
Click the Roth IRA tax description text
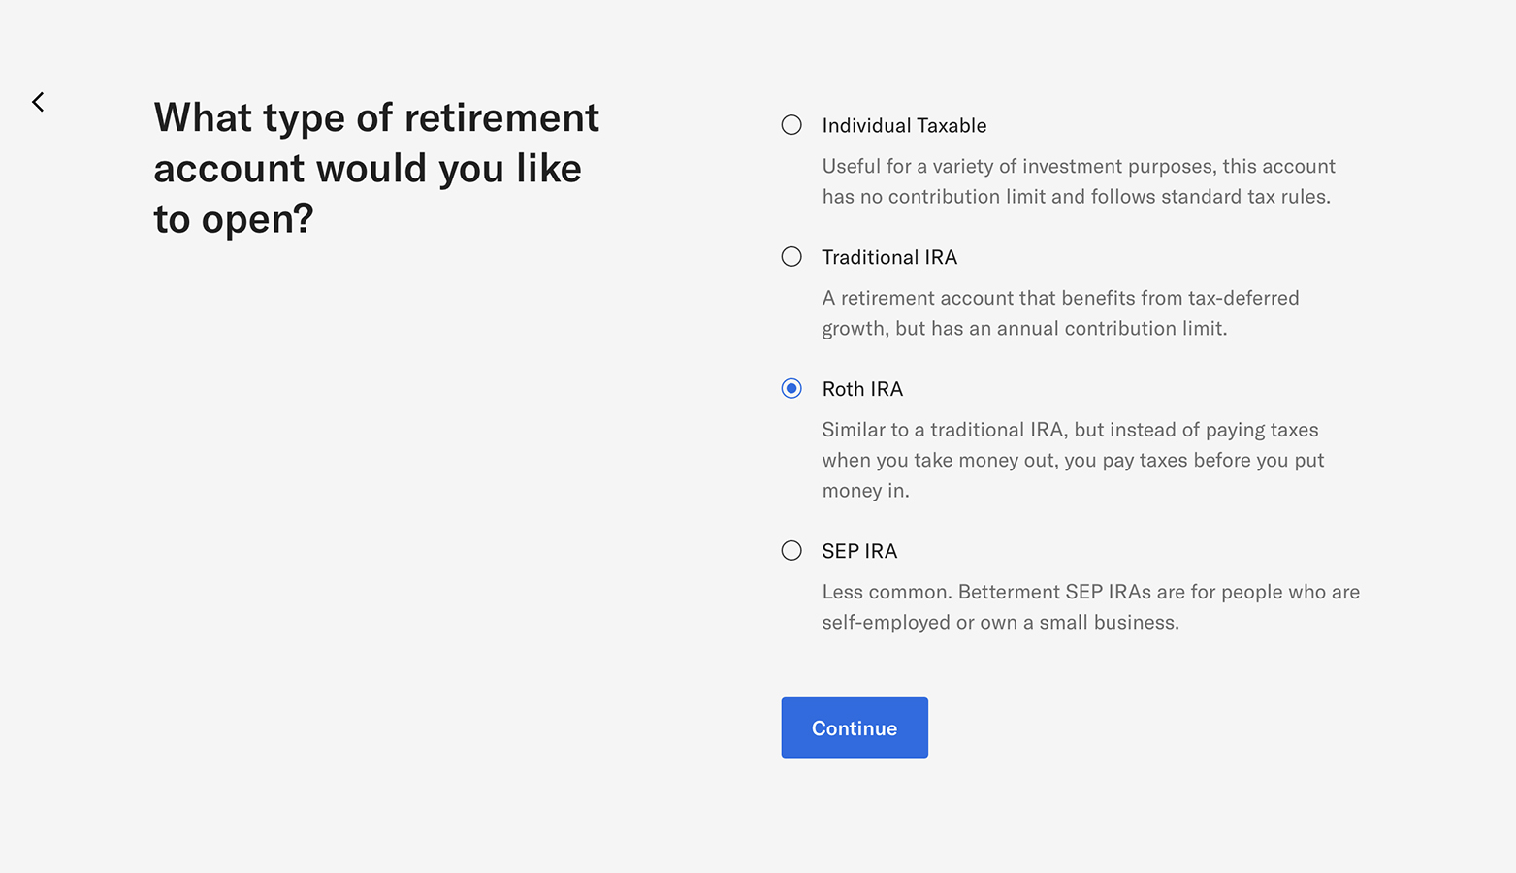[x=1073, y=459]
